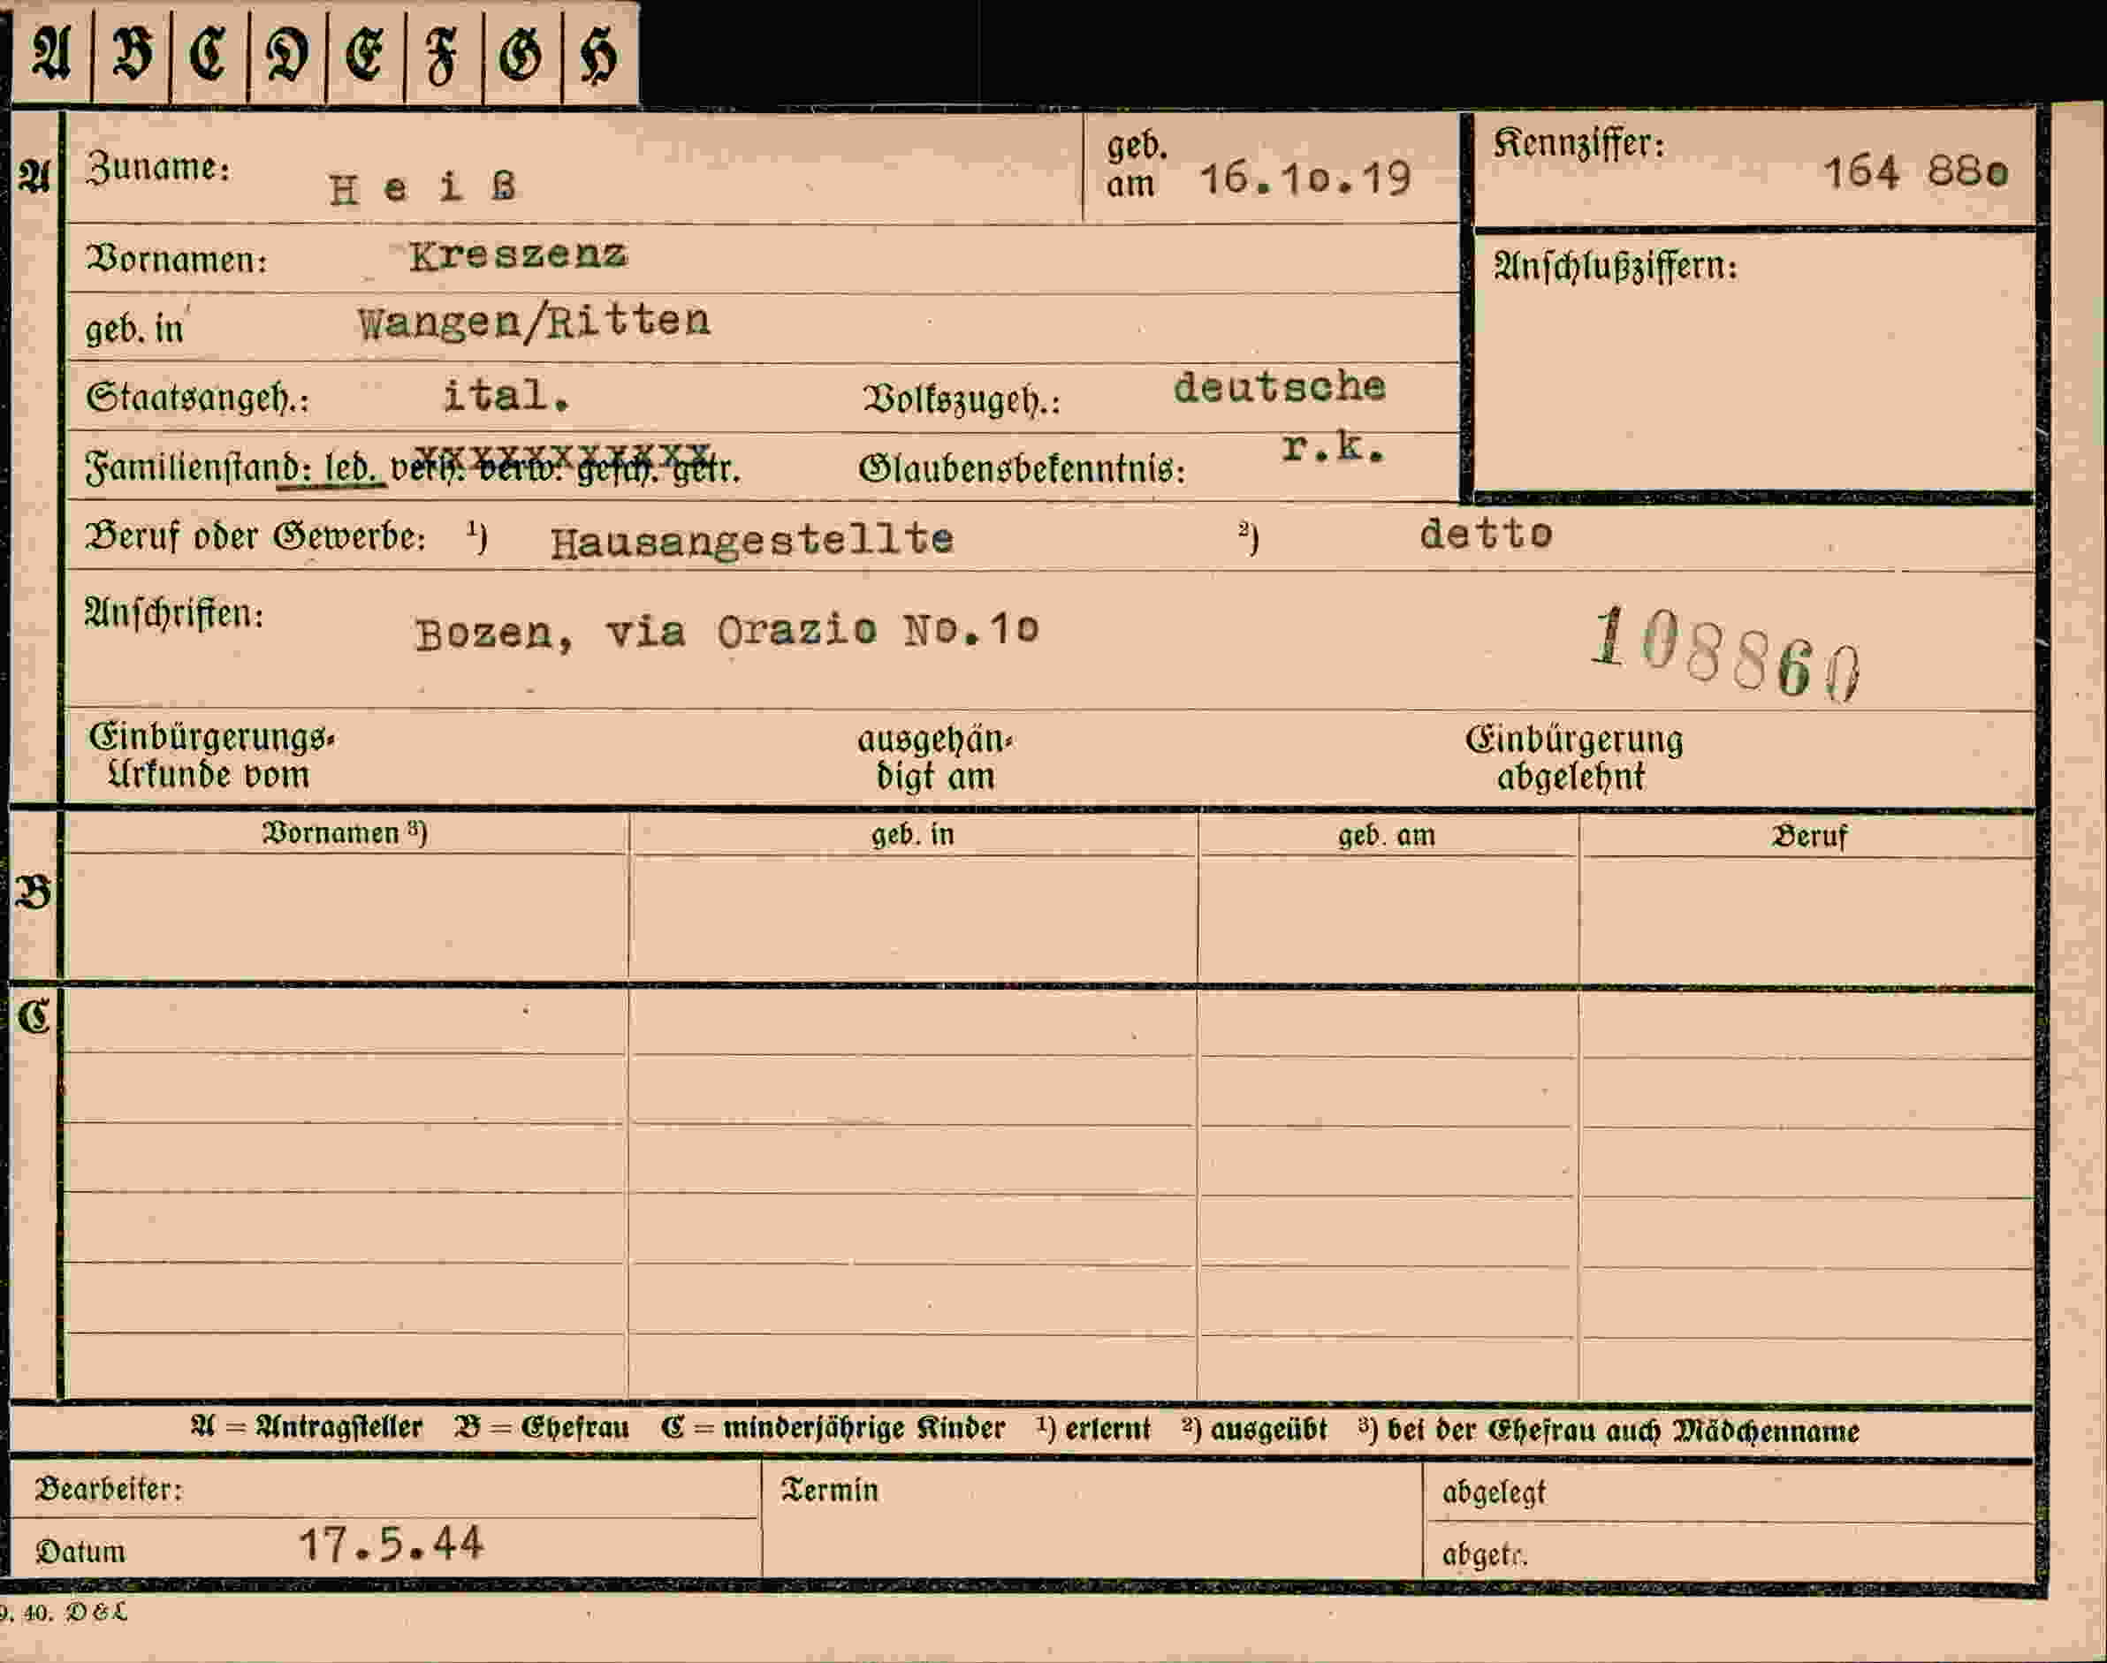The width and height of the screenshot is (2107, 1663).
Task: Click the 'Anschlußziffern:' label
Action: pyautogui.click(x=1616, y=267)
